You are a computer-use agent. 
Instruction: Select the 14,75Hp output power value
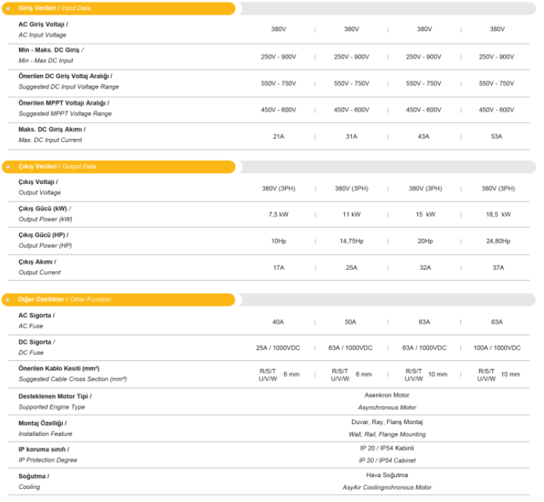(x=351, y=241)
